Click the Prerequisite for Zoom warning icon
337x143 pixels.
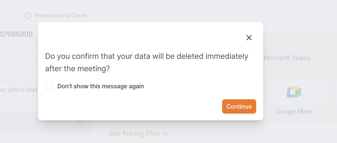point(29,16)
